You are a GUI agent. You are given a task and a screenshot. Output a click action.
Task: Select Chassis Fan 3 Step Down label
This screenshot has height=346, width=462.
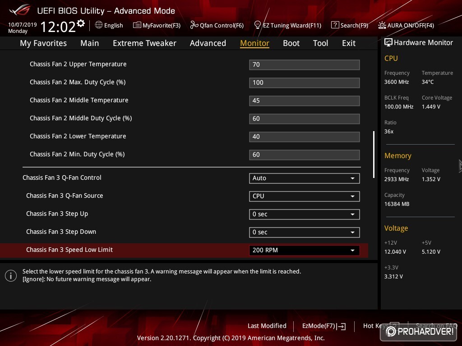61,232
